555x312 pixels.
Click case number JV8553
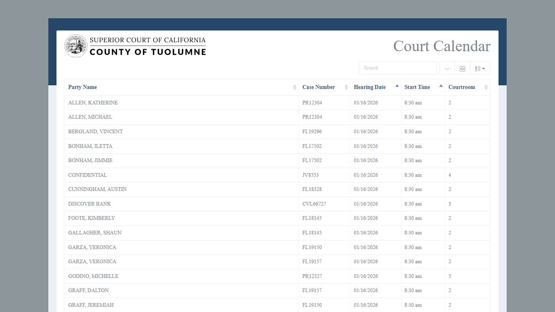coord(310,175)
